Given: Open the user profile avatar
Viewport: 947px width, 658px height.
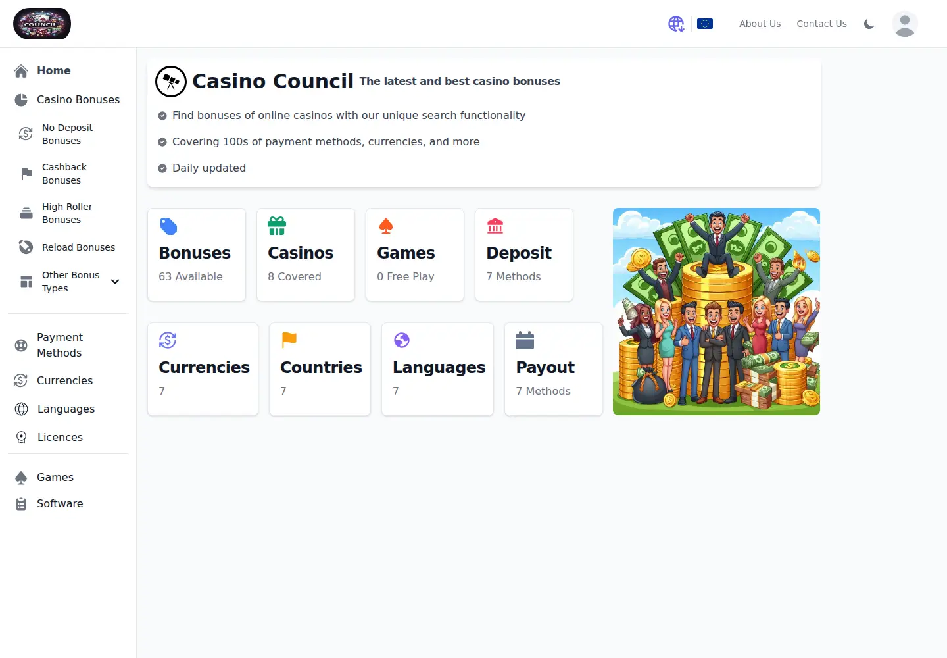Looking at the screenshot, I should pos(905,24).
